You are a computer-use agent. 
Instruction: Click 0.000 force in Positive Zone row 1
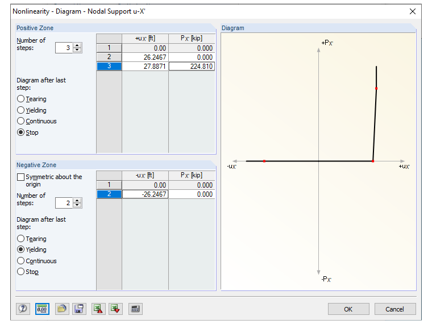pos(192,48)
